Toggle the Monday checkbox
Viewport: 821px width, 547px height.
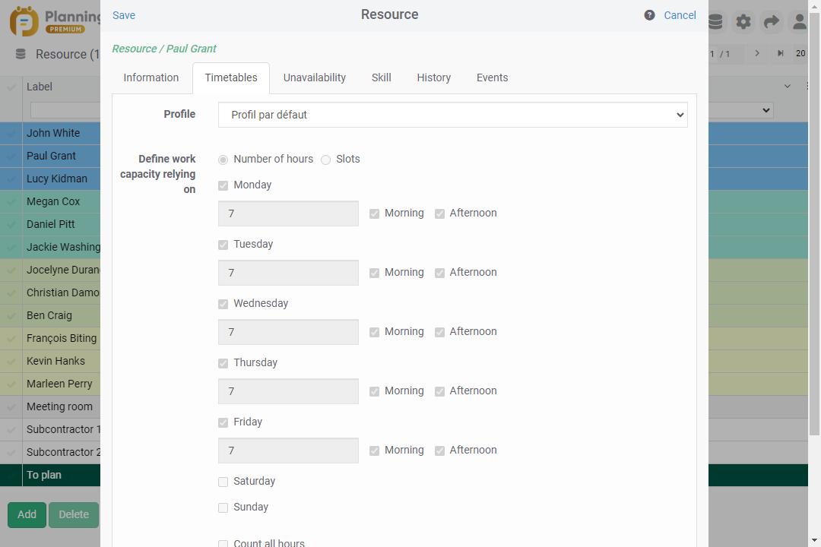click(x=223, y=185)
